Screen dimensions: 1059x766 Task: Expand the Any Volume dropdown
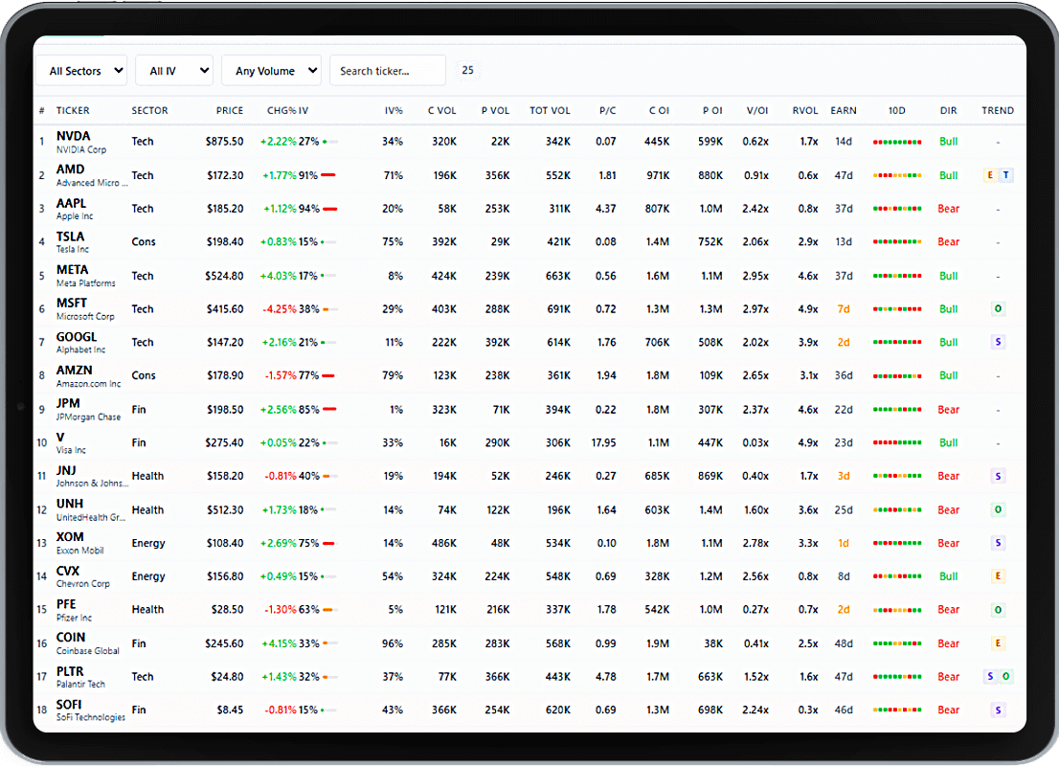pyautogui.click(x=271, y=70)
